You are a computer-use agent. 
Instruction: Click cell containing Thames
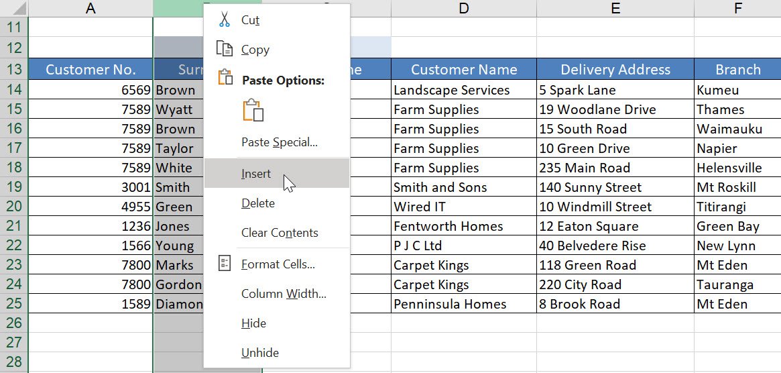click(737, 109)
